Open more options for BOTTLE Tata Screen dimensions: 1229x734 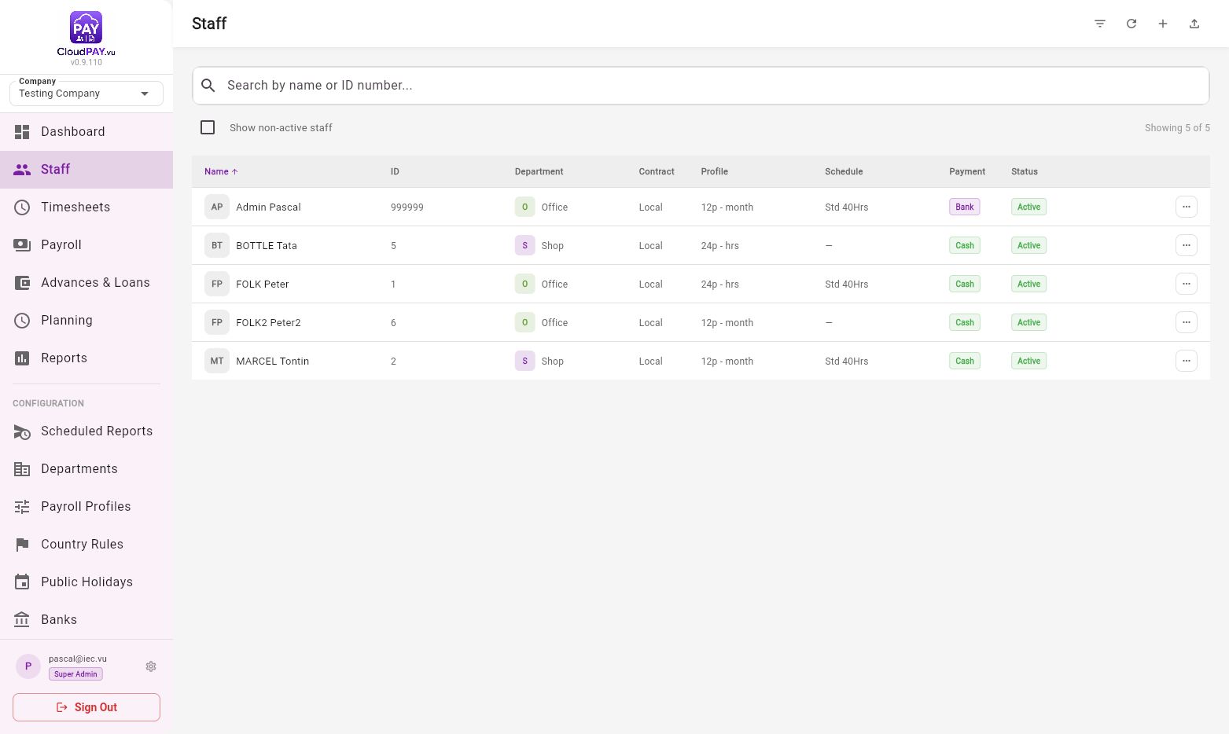click(x=1187, y=245)
